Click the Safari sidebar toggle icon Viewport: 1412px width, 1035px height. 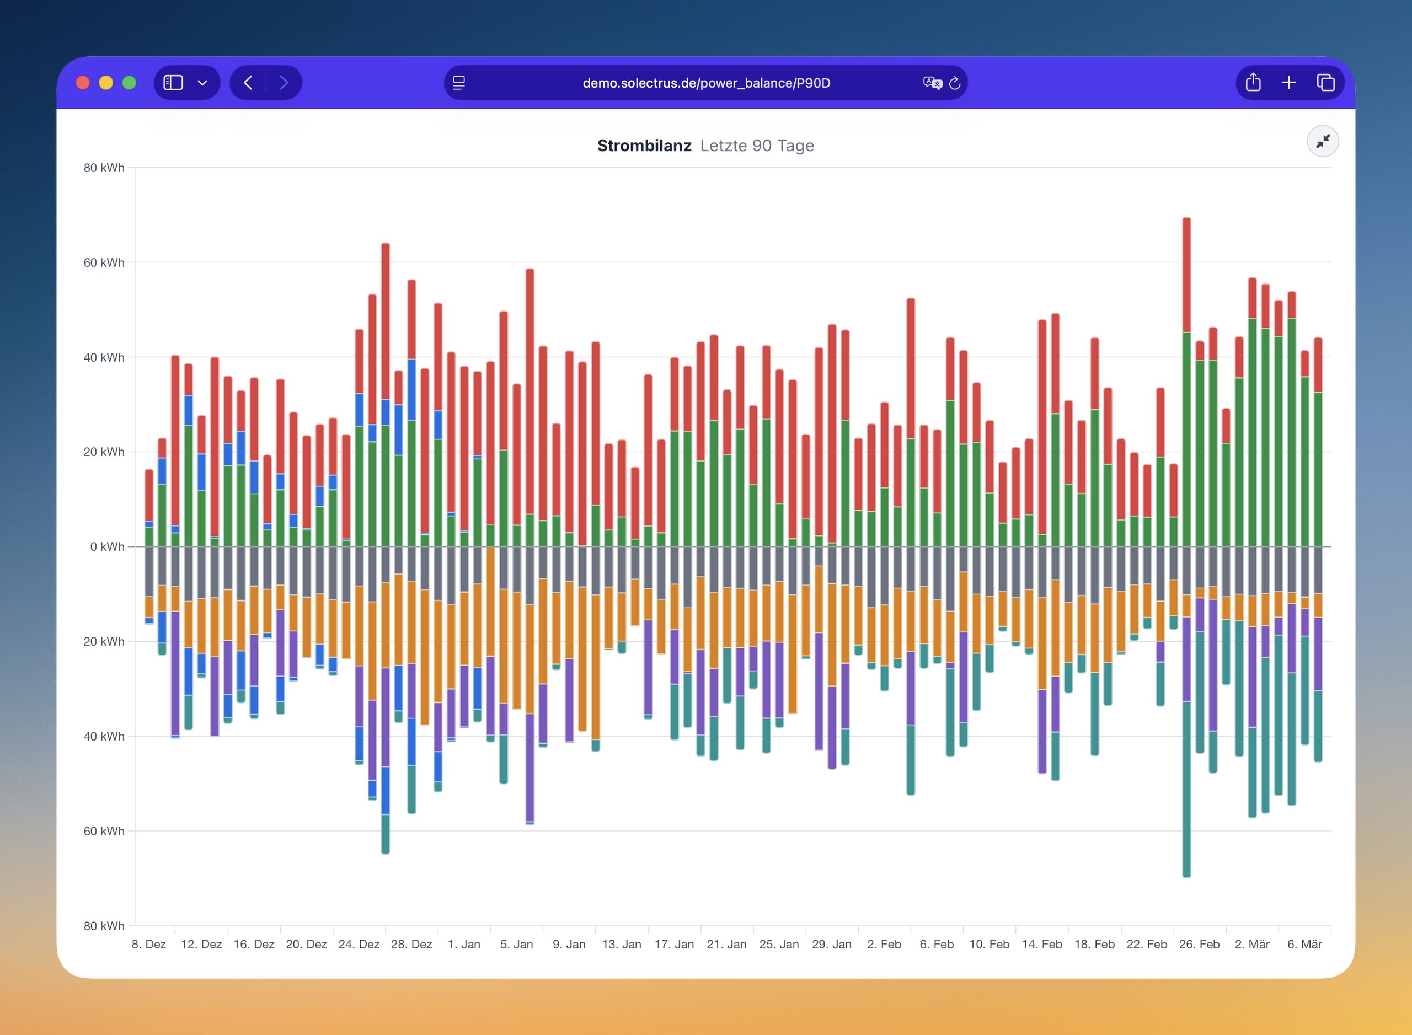pyautogui.click(x=173, y=83)
